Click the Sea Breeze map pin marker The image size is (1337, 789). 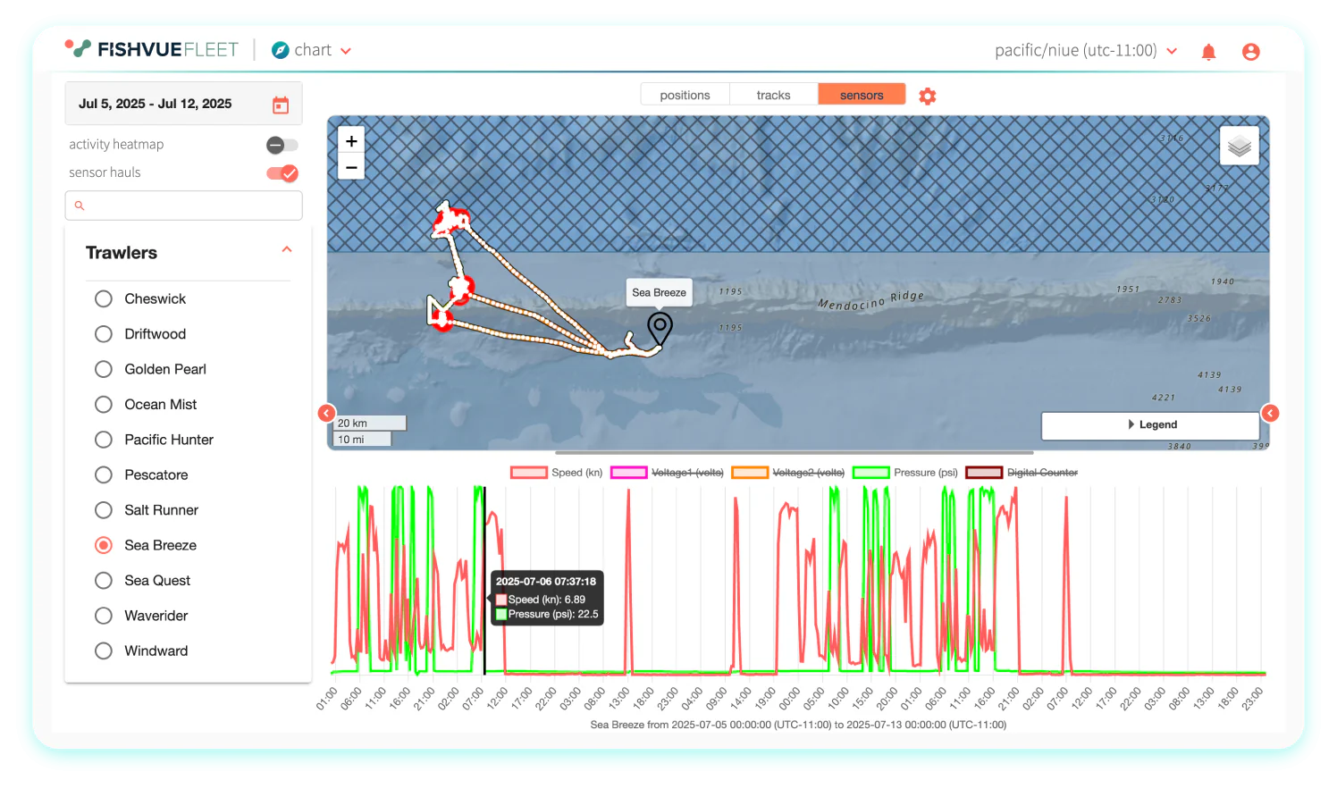[x=660, y=327]
